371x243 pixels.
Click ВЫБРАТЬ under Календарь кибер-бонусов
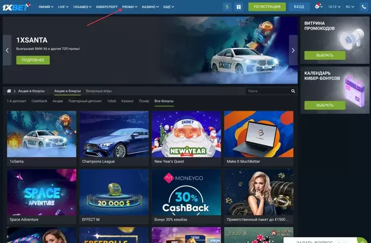(325, 105)
